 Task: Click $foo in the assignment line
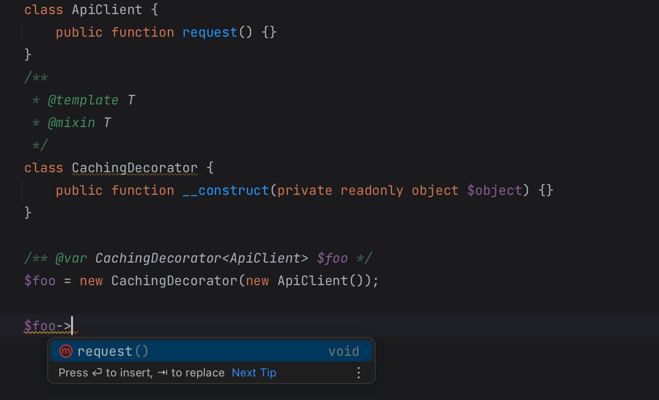coord(40,280)
